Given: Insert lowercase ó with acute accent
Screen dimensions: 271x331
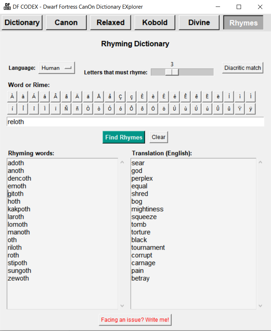Looking at the screenshot, I should click(120, 109).
